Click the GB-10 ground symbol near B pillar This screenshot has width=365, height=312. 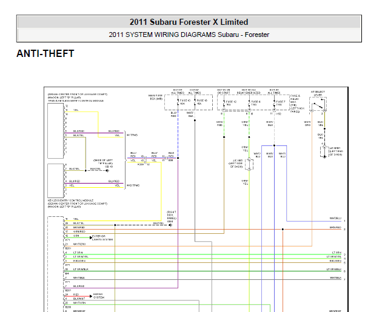107,171
